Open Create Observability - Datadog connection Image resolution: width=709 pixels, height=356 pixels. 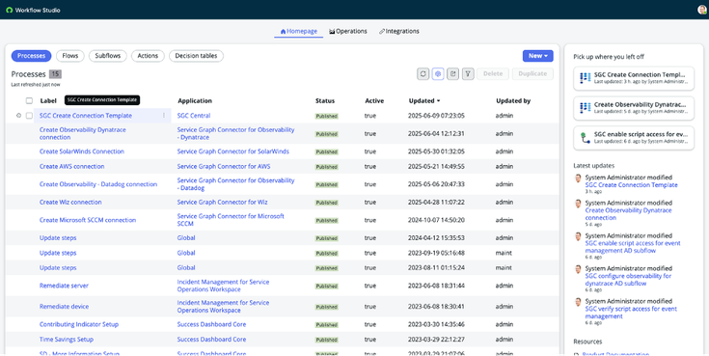[x=98, y=184]
